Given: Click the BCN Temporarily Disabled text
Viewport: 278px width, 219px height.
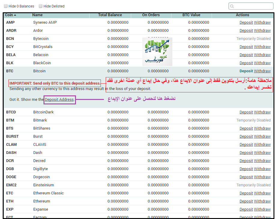Looking at the screenshot, I should tap(254, 39).
